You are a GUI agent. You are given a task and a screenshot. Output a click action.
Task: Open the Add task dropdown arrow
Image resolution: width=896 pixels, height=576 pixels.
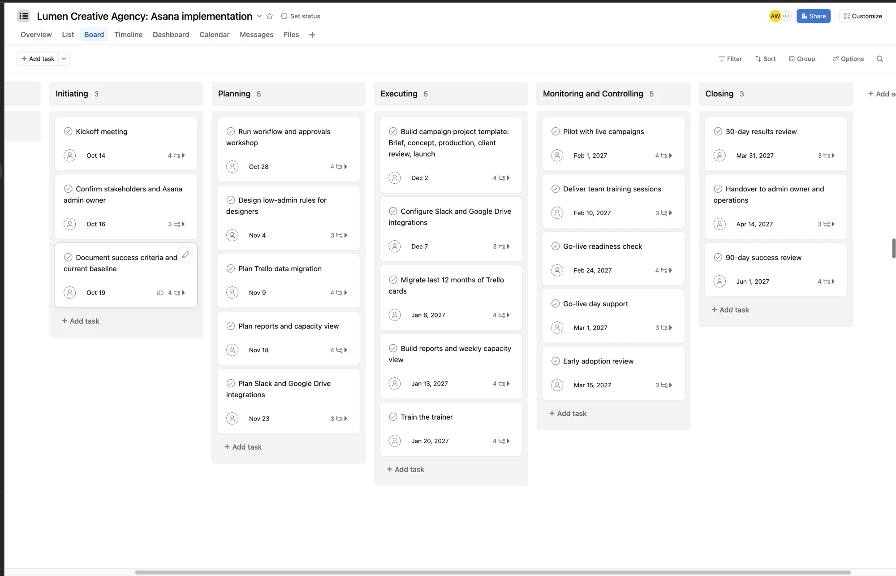pos(64,59)
